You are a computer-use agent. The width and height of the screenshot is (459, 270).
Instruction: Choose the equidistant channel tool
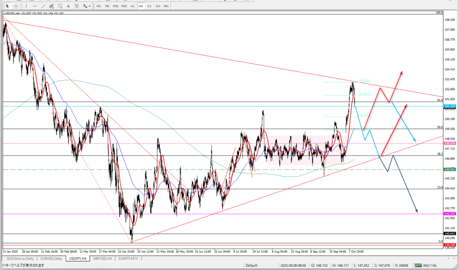[x=52, y=6]
